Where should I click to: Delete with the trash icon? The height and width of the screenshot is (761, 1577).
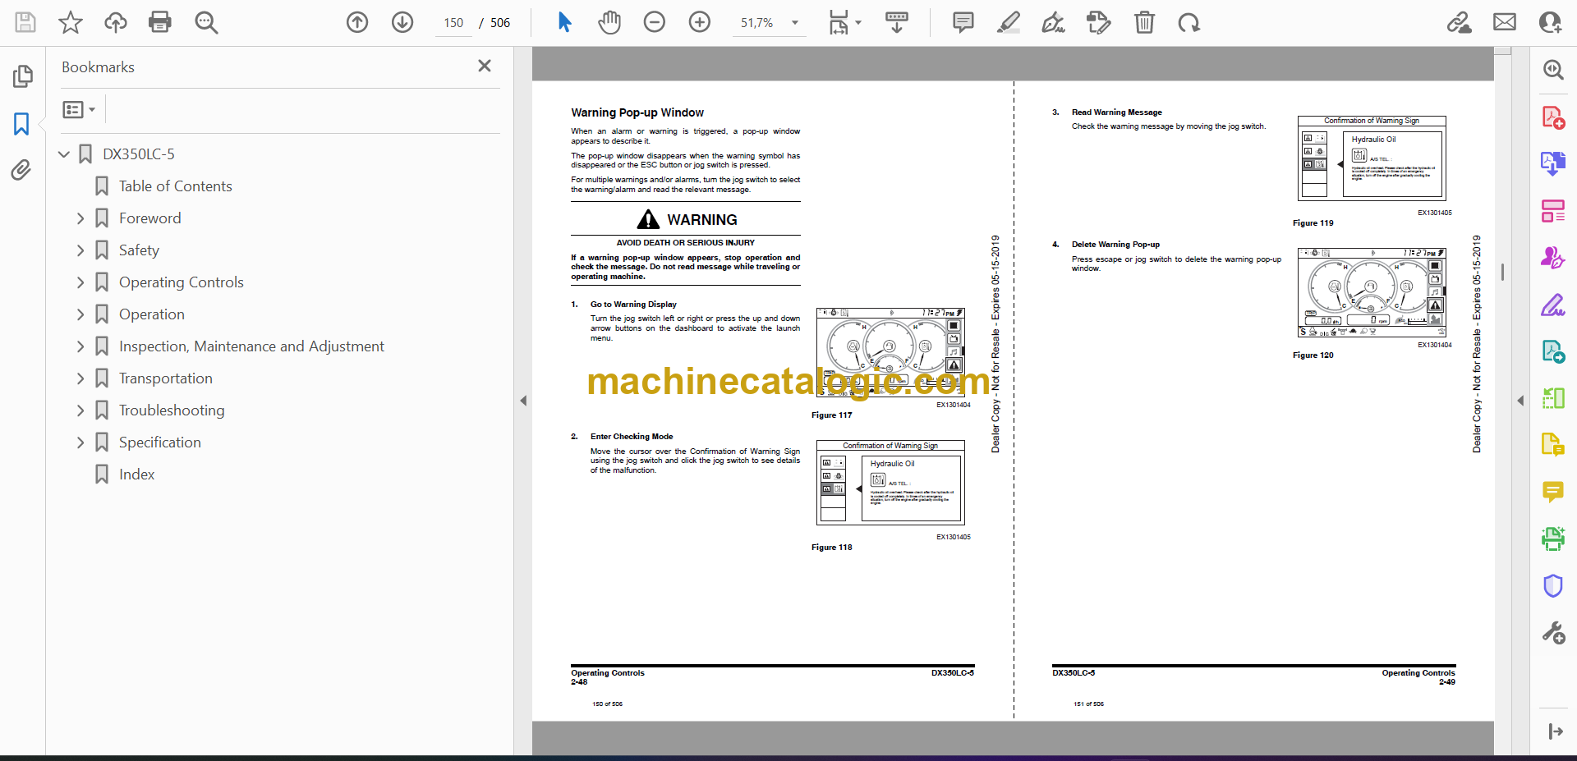1144,22
